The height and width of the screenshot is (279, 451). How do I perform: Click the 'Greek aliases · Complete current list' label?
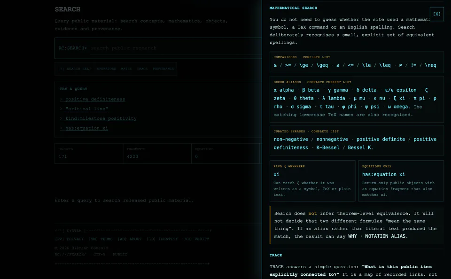tap(312, 82)
